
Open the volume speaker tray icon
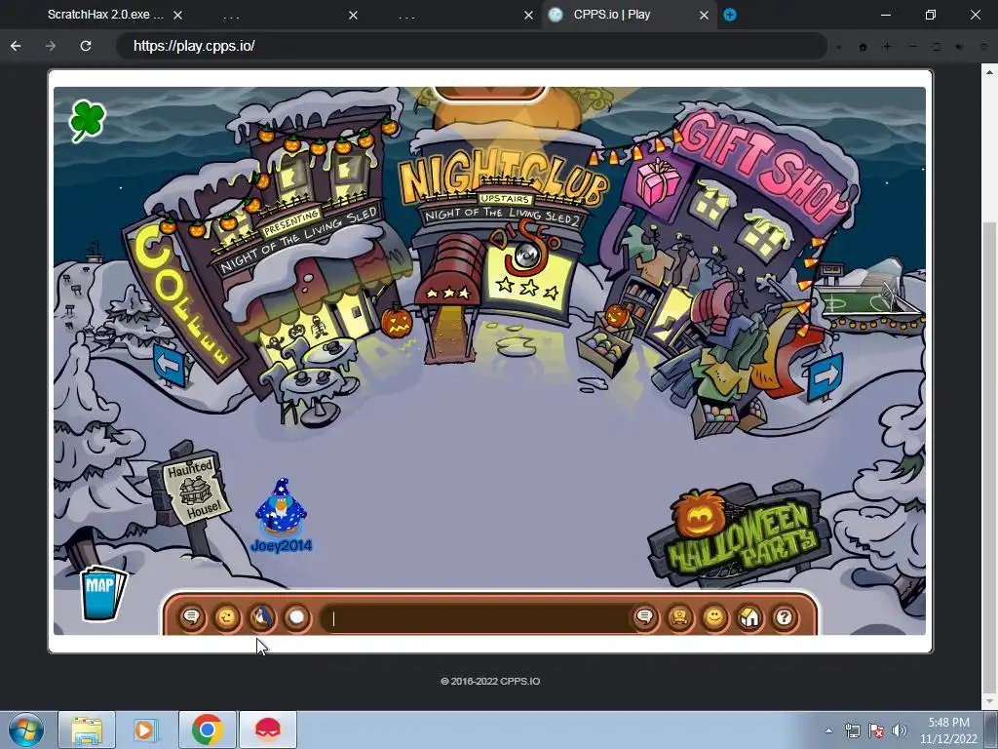899,730
